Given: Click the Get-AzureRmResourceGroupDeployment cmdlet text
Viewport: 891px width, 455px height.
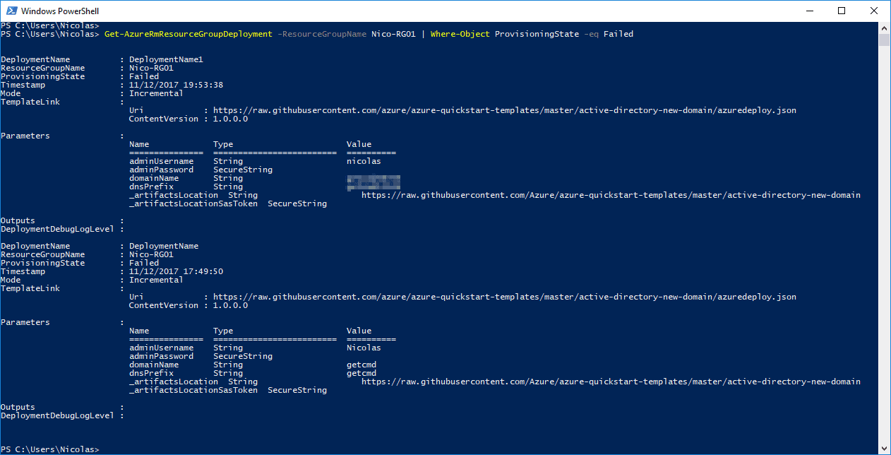Looking at the screenshot, I should click(188, 34).
